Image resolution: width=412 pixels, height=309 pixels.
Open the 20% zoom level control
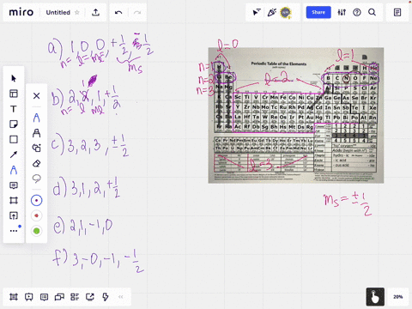tap(398, 297)
